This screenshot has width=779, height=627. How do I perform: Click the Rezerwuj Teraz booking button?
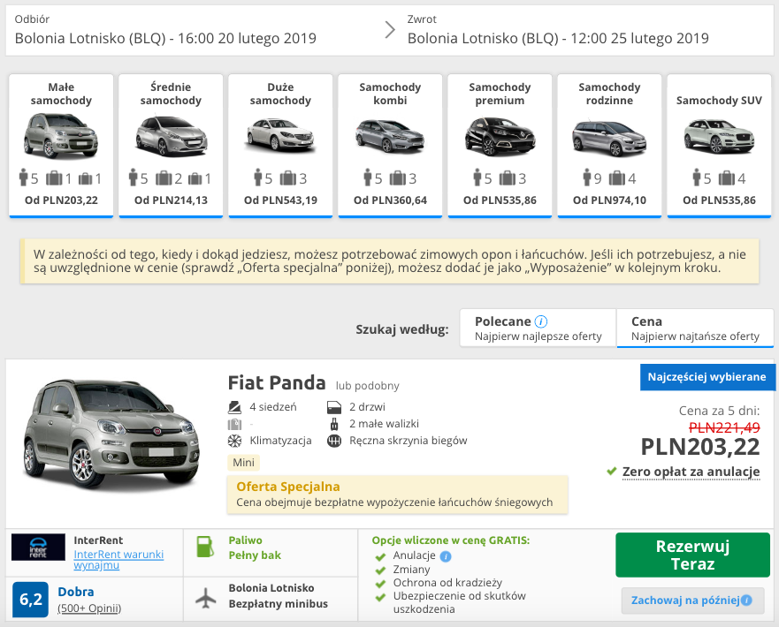pos(692,555)
